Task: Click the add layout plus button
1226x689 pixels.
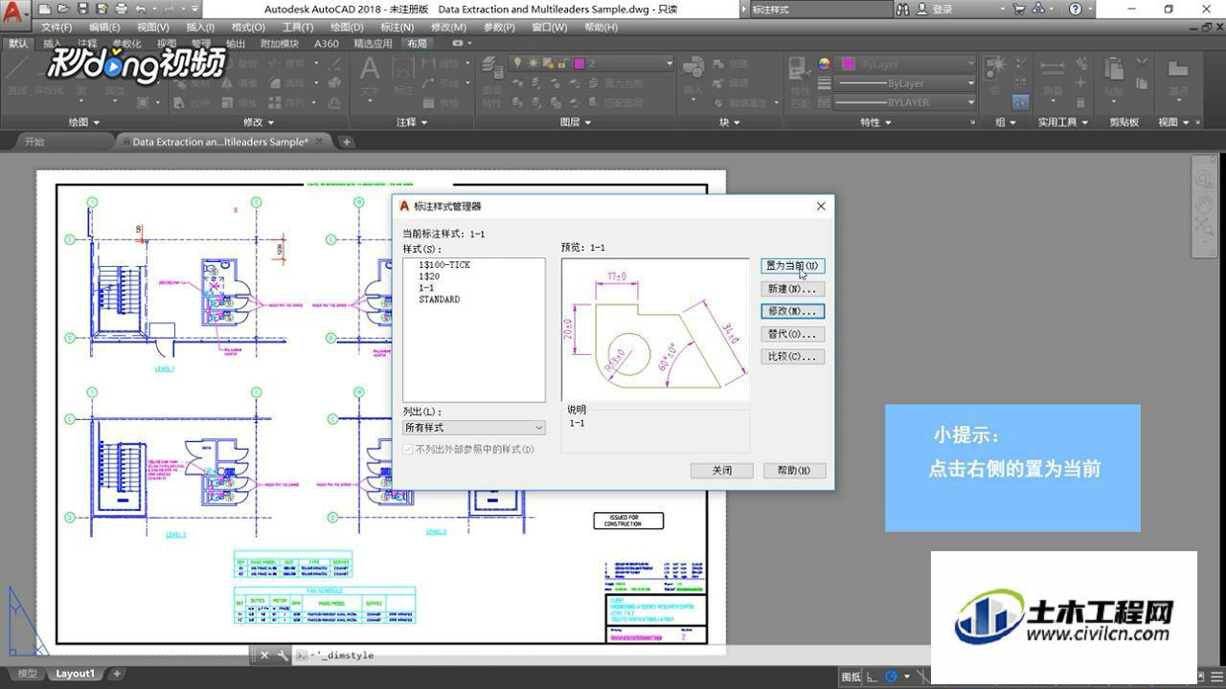Action: [117, 674]
